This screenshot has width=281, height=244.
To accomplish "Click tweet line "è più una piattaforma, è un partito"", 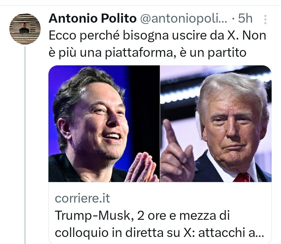I will coord(148,53).
